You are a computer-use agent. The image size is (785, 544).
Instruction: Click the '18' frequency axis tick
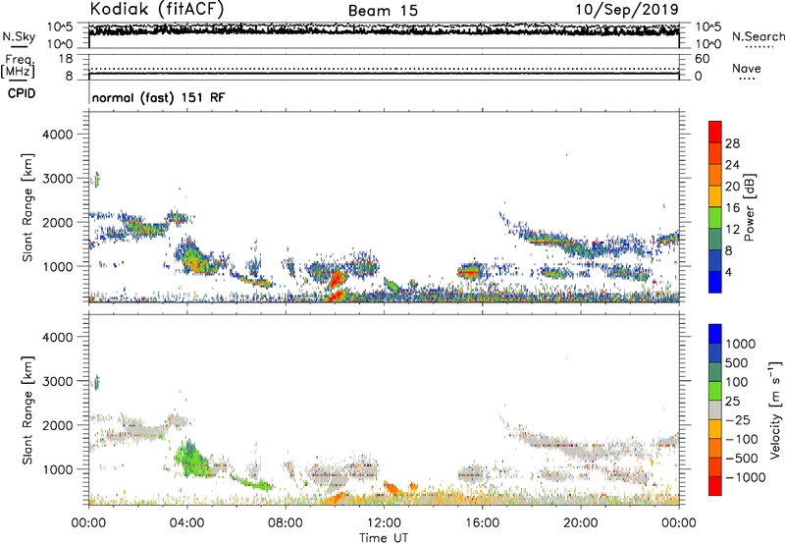(65, 59)
